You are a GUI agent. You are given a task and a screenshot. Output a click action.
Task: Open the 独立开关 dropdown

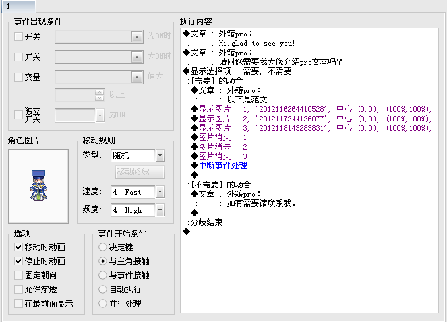[100, 115]
